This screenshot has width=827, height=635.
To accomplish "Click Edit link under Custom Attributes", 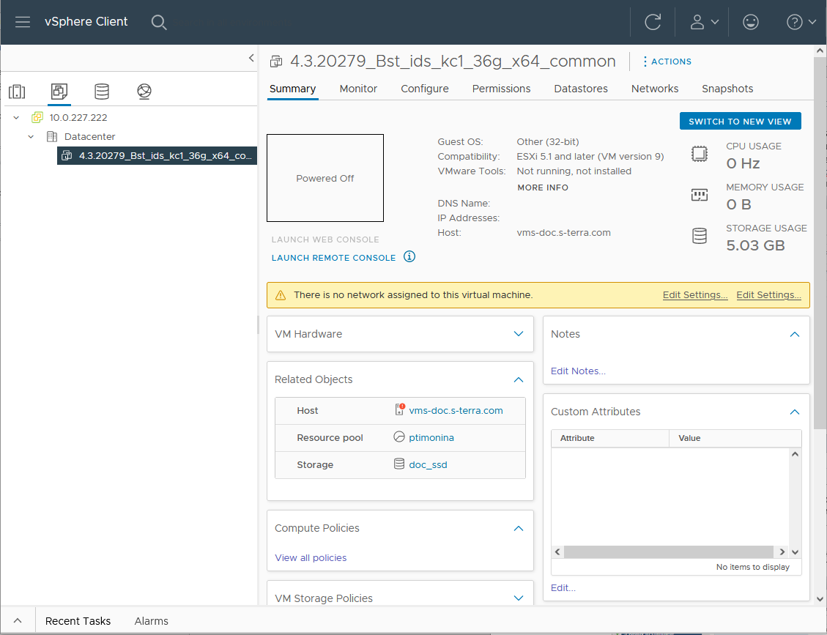I will 563,587.
